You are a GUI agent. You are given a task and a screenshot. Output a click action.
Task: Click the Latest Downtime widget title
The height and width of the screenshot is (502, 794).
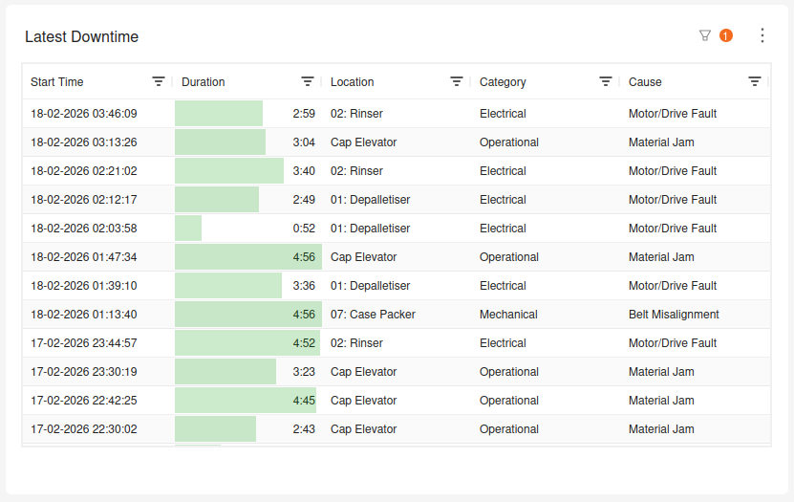click(x=81, y=37)
